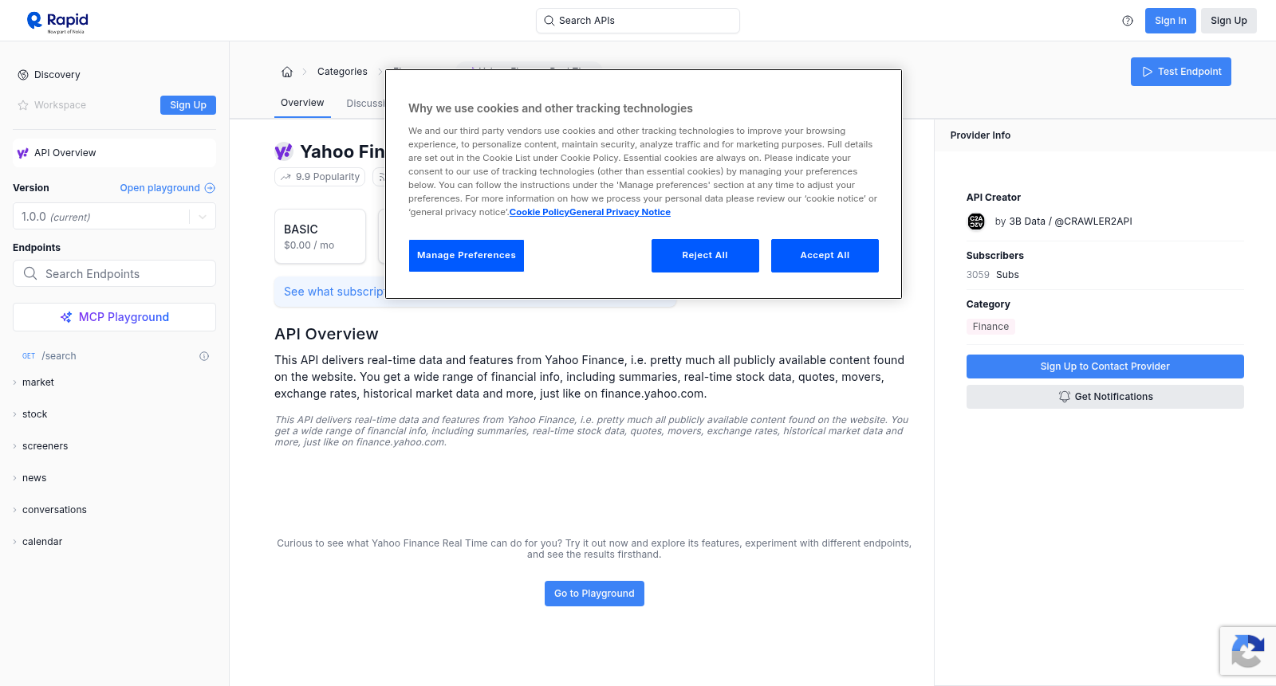Click the bell icon in Get Notifications
This screenshot has height=686, width=1276.
point(1064,397)
